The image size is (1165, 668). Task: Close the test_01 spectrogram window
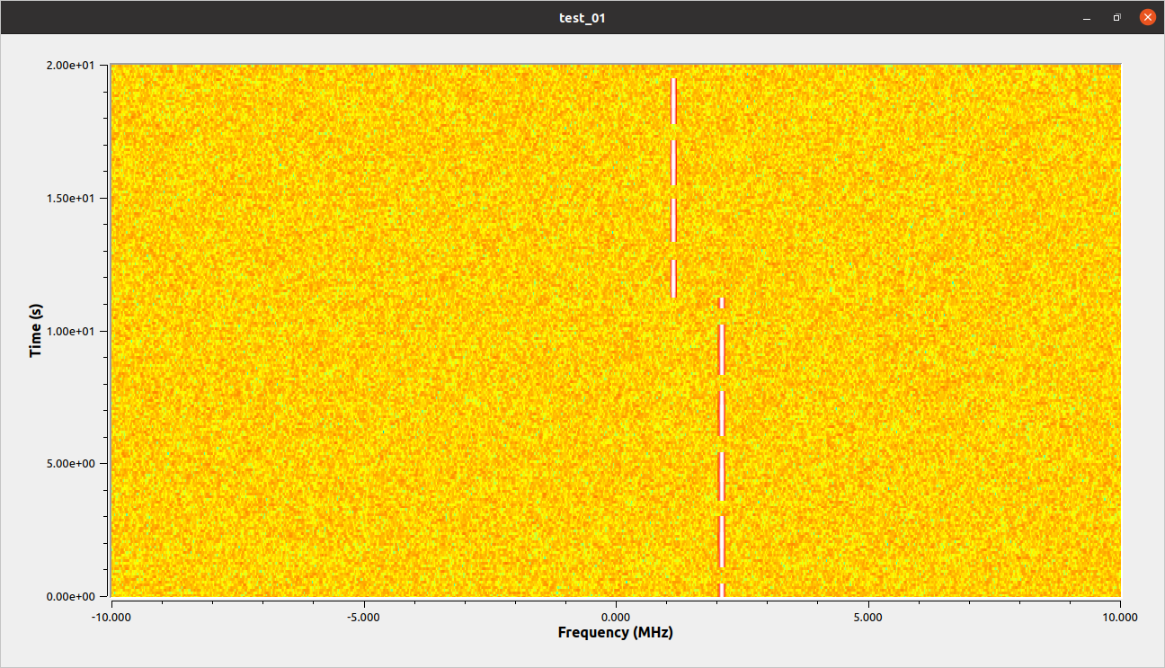pos(1146,16)
